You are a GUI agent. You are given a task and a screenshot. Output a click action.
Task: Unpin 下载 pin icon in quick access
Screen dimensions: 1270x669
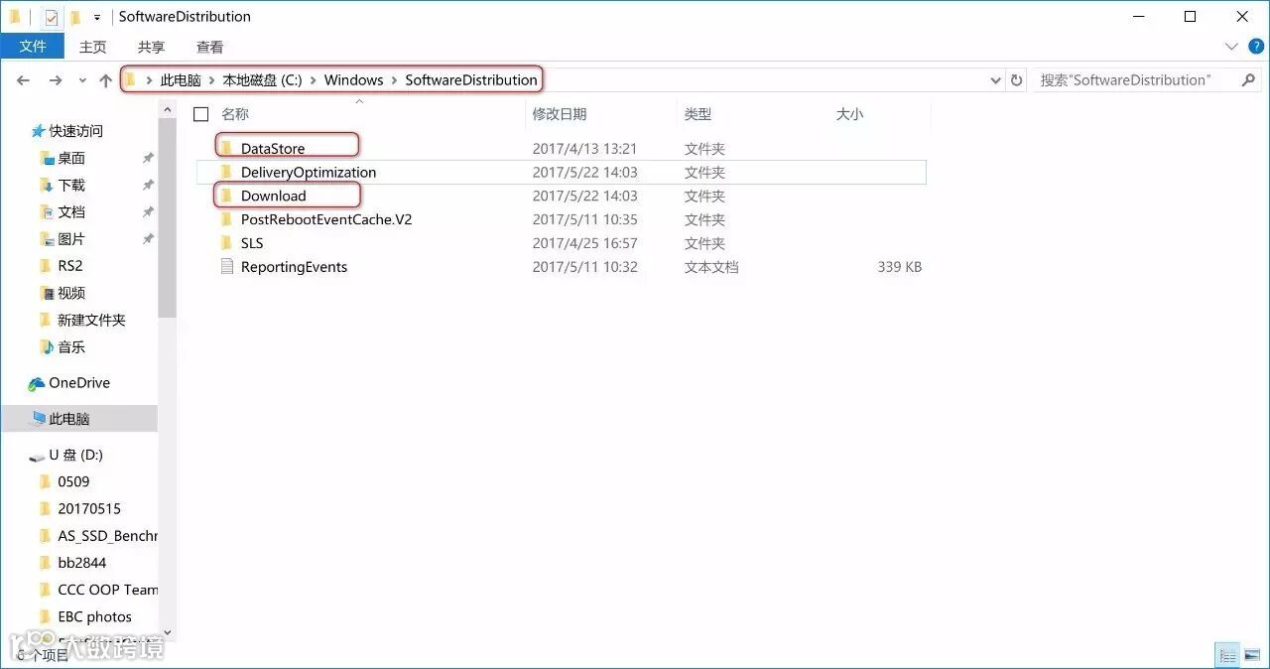pyautogui.click(x=148, y=185)
